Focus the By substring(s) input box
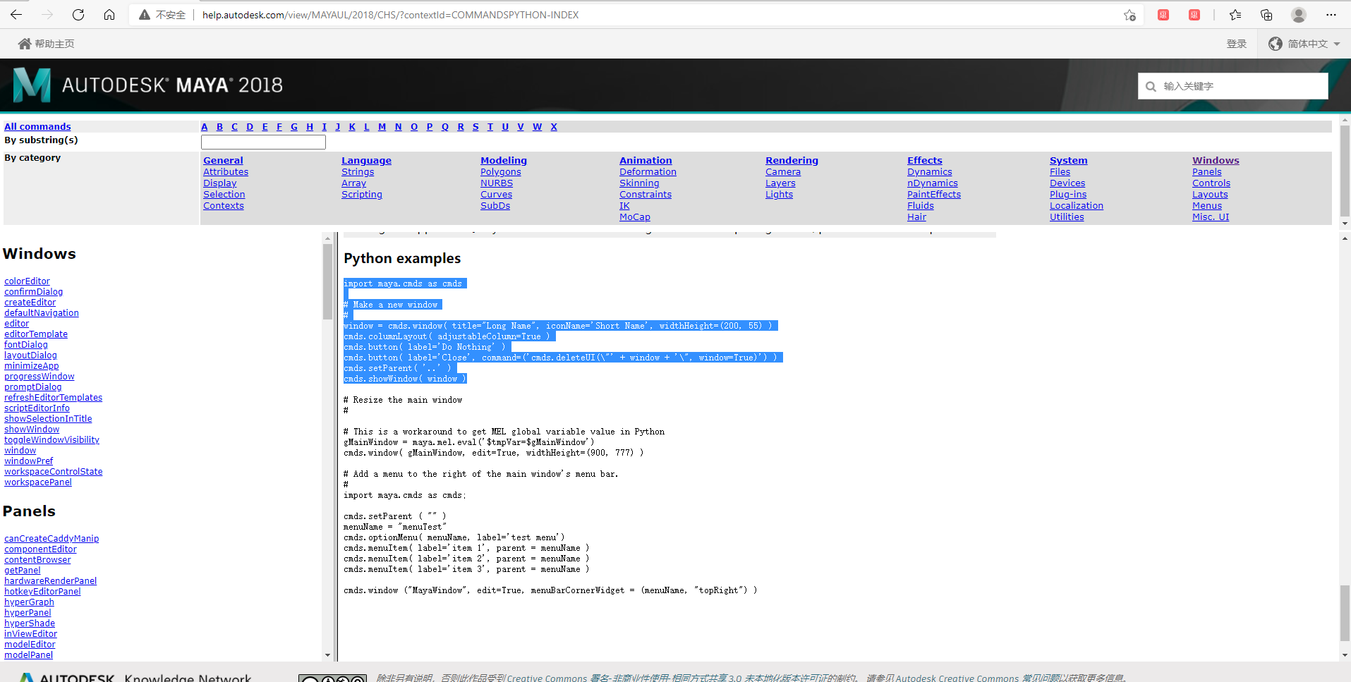 [263, 142]
